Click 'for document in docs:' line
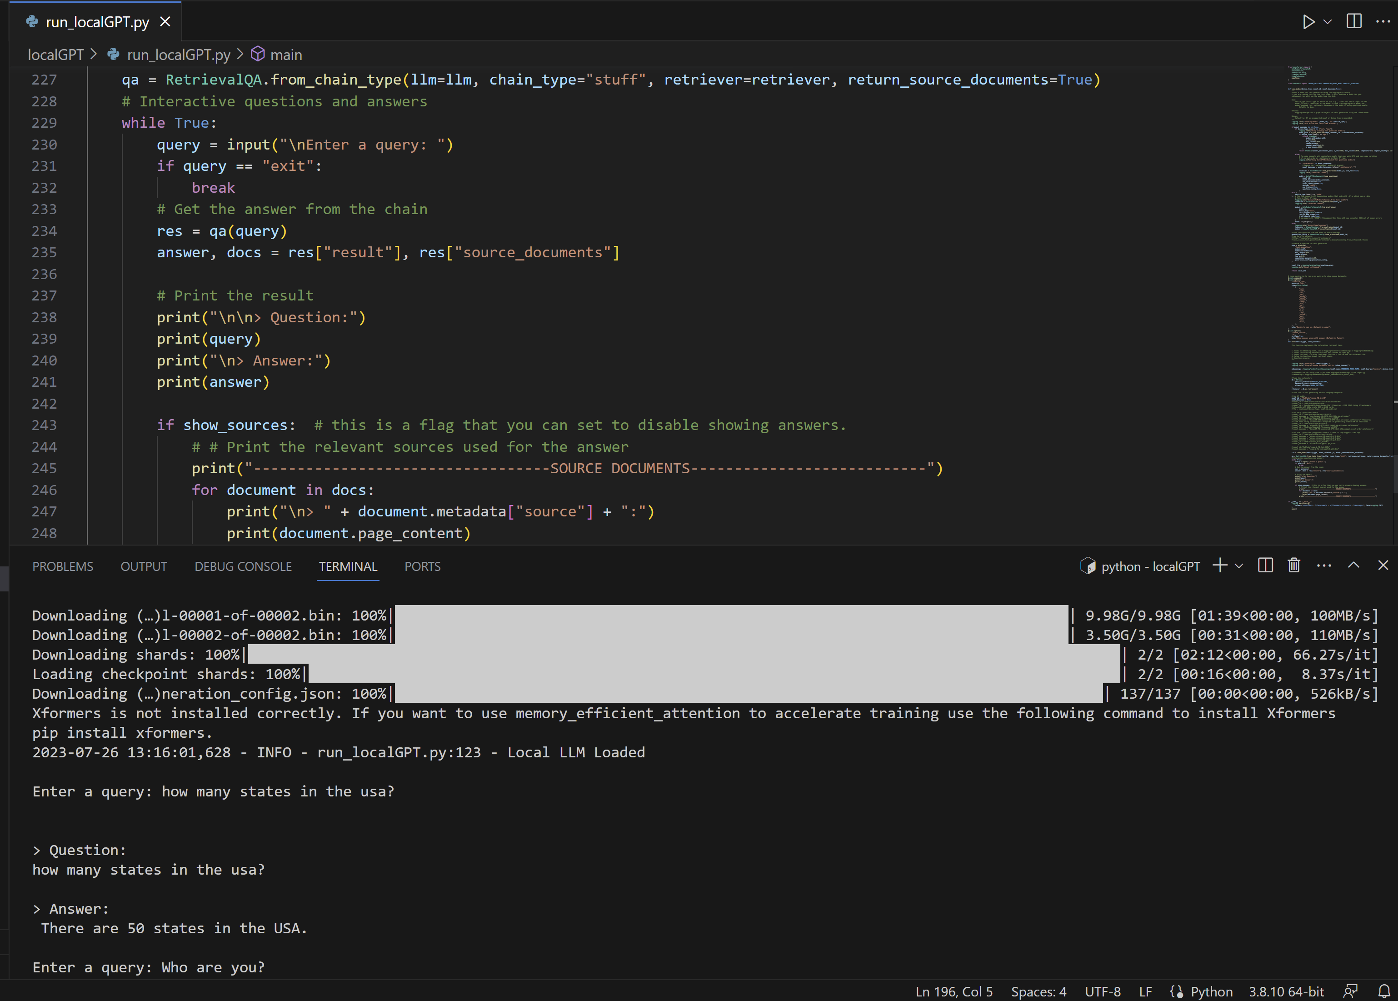The image size is (1398, 1001). pyautogui.click(x=283, y=490)
